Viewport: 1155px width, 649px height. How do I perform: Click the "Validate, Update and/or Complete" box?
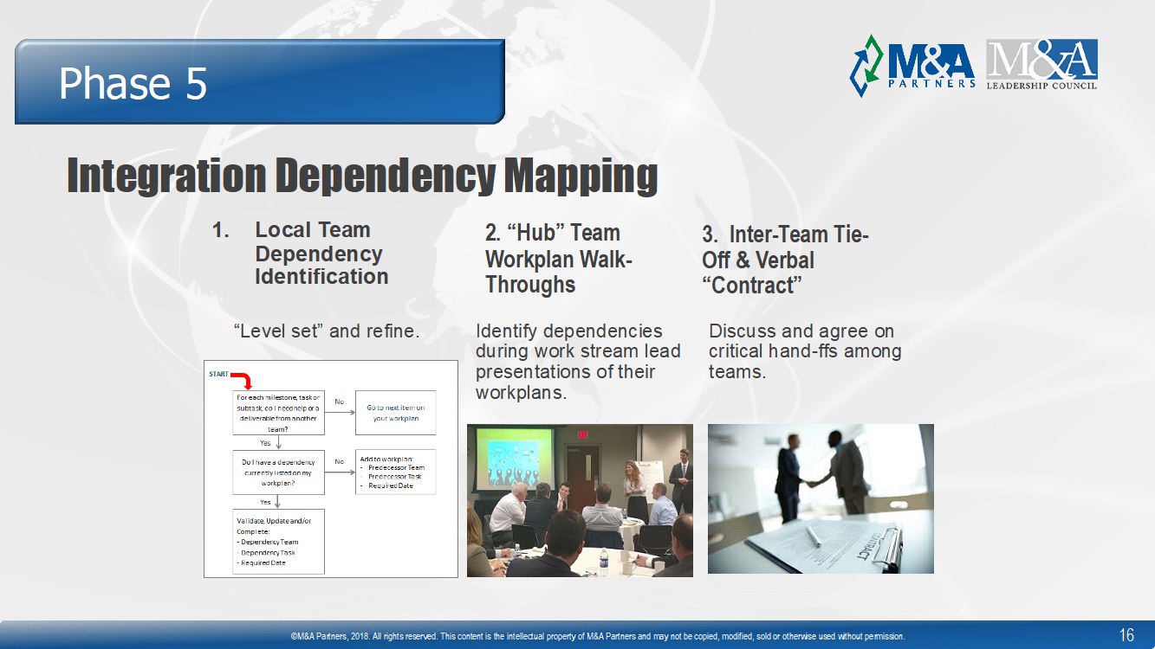pos(278,542)
